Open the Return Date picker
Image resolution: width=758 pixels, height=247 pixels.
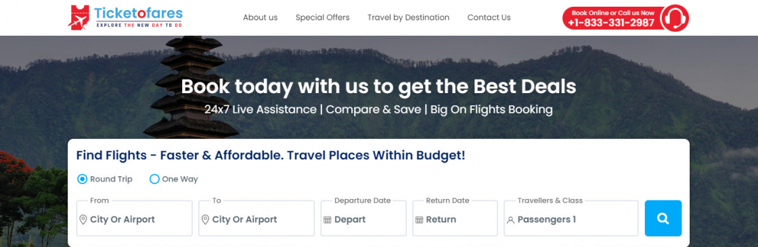click(455, 219)
